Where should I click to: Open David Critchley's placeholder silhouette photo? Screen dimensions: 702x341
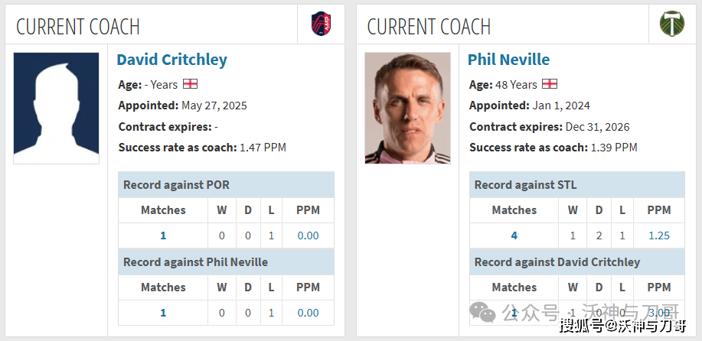(56, 107)
